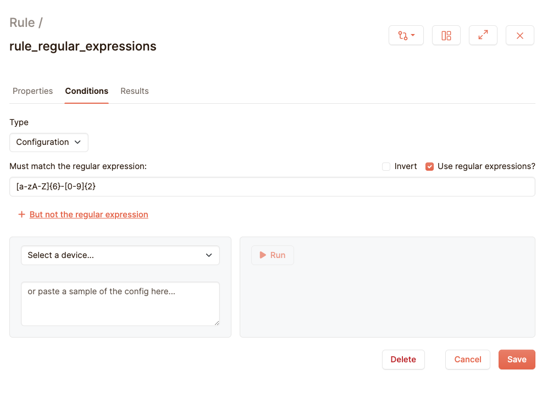The width and height of the screenshot is (542, 415).
Task: Click the split layout panel icon
Action: pos(446,36)
